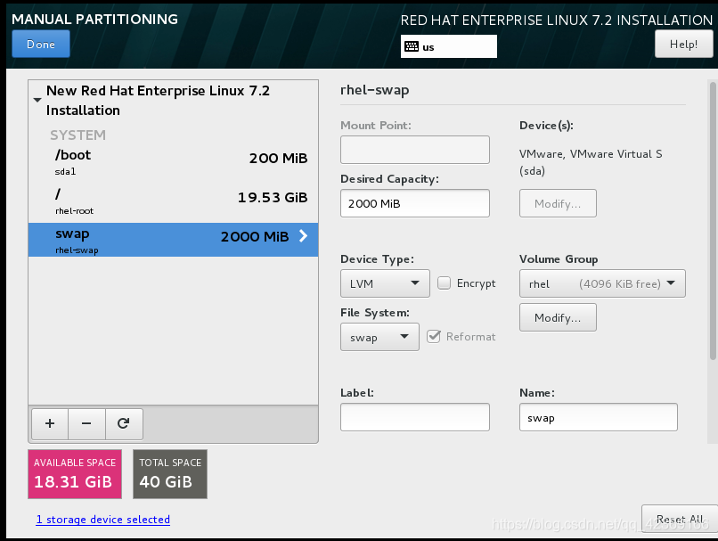Viewport: 718px width, 541px height.
Task: Click the AVAILABLE SPACE 18.31 GiB box
Action: [x=75, y=474]
